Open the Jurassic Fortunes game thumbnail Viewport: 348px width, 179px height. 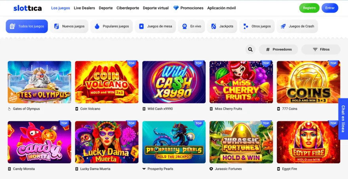click(241, 142)
